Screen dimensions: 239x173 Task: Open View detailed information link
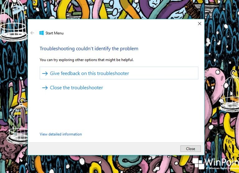pyautogui.click(x=61, y=134)
